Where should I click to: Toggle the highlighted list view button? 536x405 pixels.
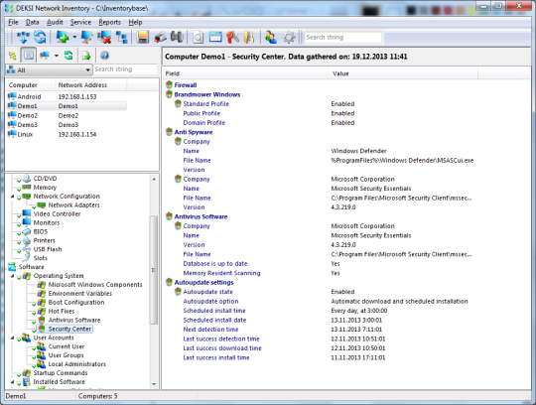click(x=29, y=55)
